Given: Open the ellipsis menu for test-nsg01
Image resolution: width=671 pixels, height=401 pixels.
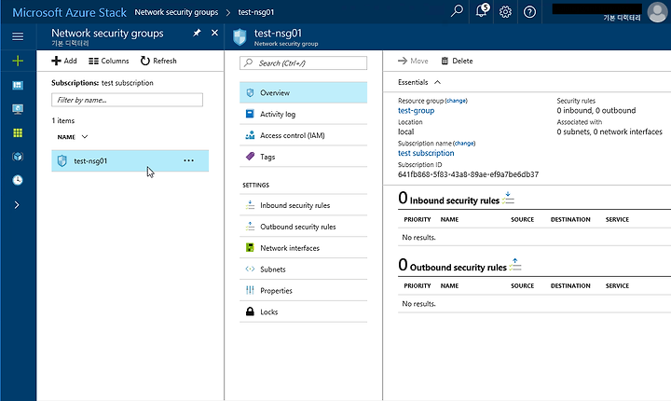Looking at the screenshot, I should coord(188,160).
